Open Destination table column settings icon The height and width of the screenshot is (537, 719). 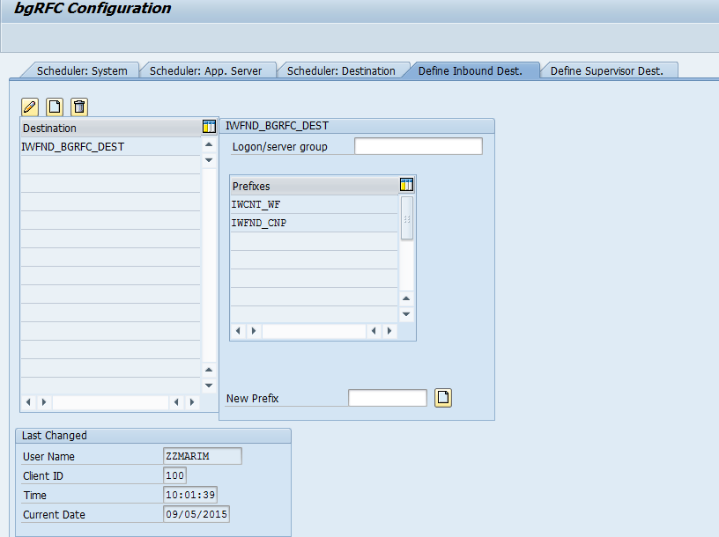[x=209, y=128]
